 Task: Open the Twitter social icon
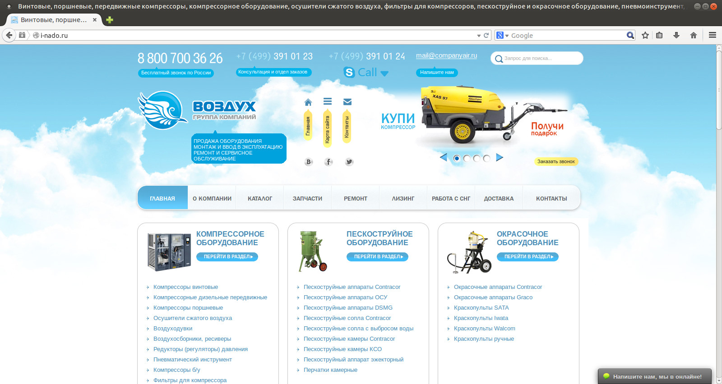coord(349,162)
